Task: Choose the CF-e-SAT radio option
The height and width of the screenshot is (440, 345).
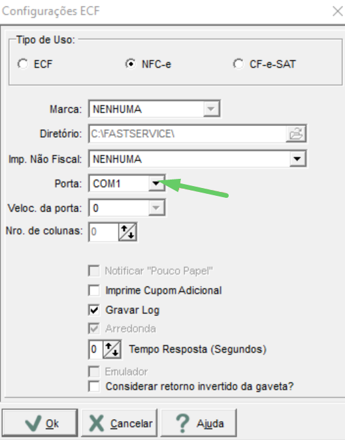Action: click(238, 64)
